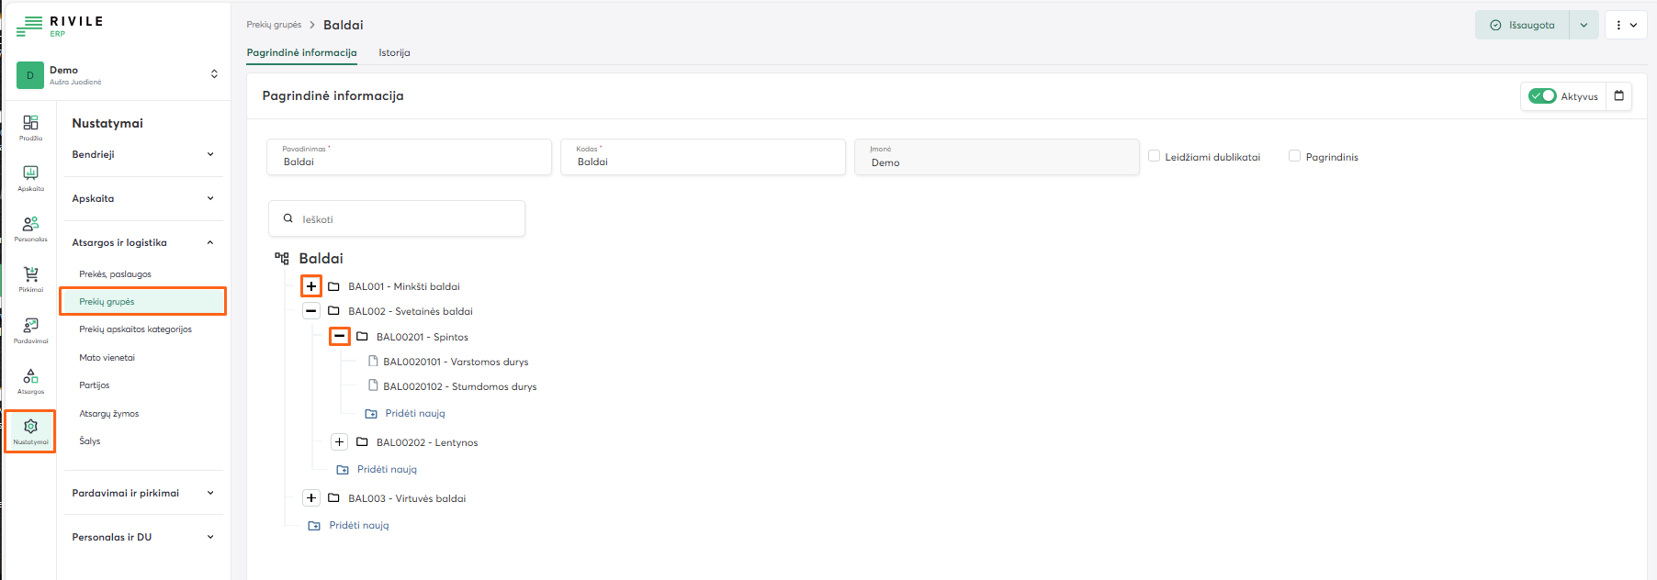Click the calendar icon beside Aktyvus toggle
This screenshot has height=580, width=1657.
(x=1618, y=96)
